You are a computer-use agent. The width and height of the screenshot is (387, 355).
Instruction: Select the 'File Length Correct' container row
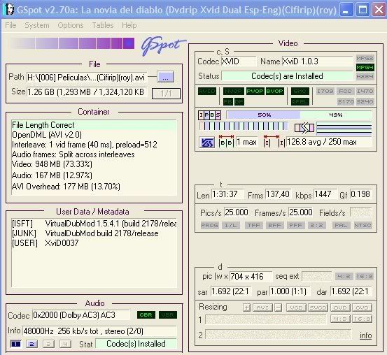(x=94, y=125)
